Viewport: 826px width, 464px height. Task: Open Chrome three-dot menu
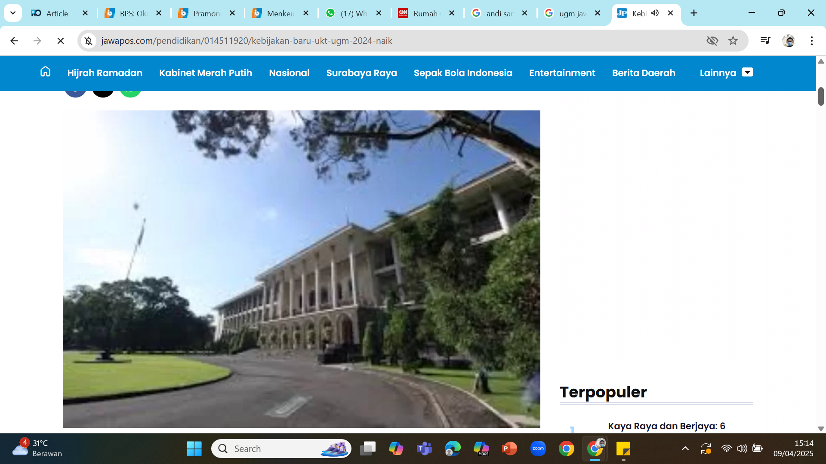(812, 41)
